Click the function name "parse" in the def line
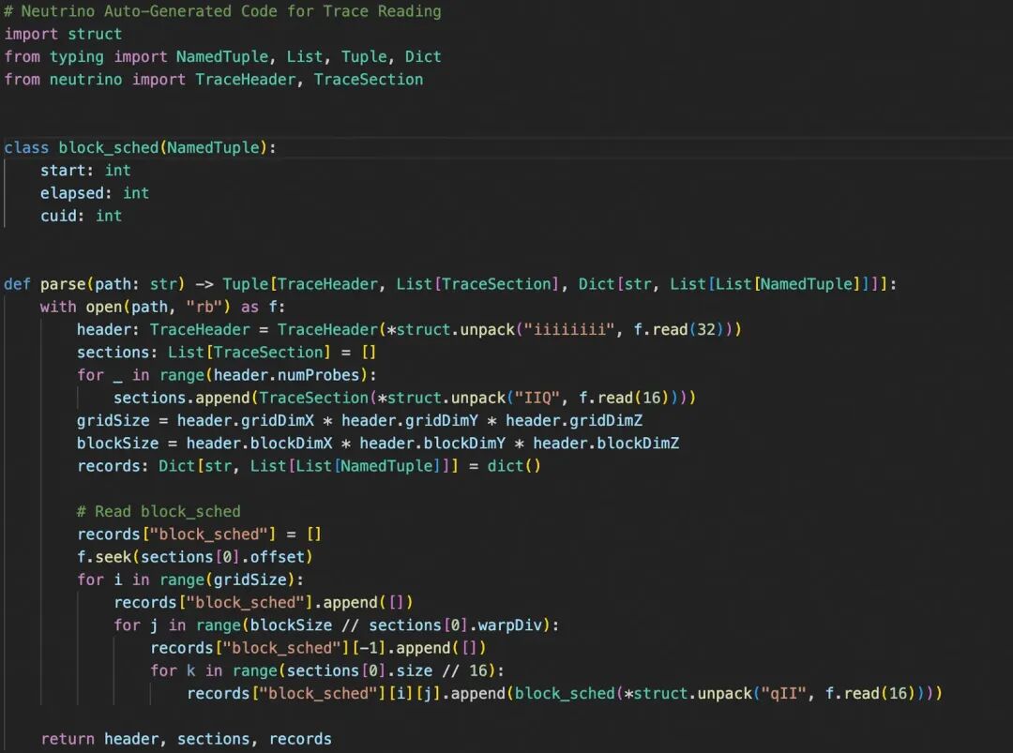Screen dimensions: 1013x753 (63, 284)
